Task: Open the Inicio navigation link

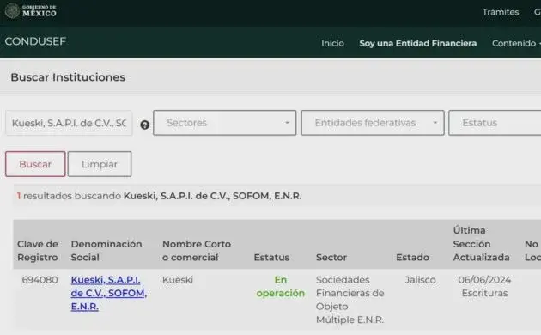Action: (332, 43)
